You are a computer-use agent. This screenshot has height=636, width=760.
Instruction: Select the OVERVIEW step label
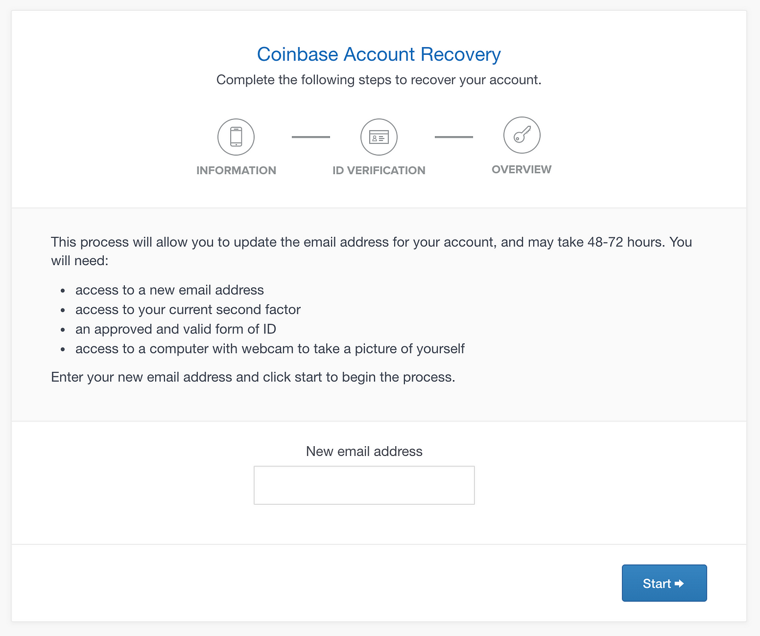tap(522, 169)
